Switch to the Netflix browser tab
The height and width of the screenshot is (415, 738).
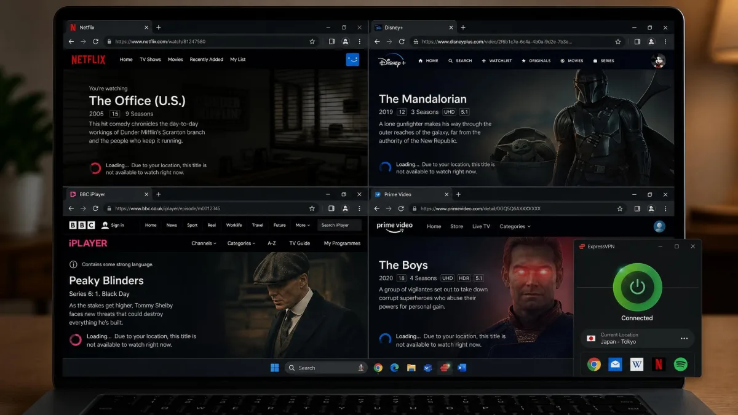coord(108,28)
